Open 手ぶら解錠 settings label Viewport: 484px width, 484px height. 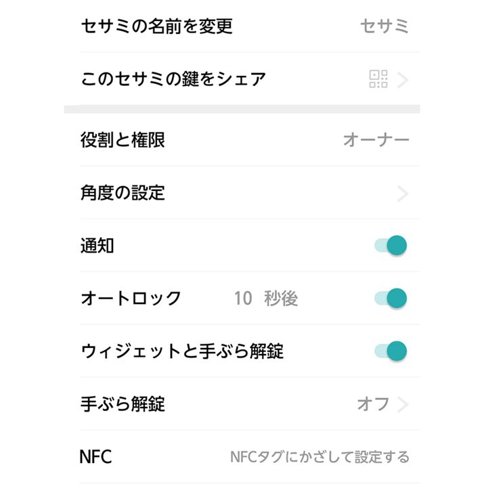coord(123,404)
